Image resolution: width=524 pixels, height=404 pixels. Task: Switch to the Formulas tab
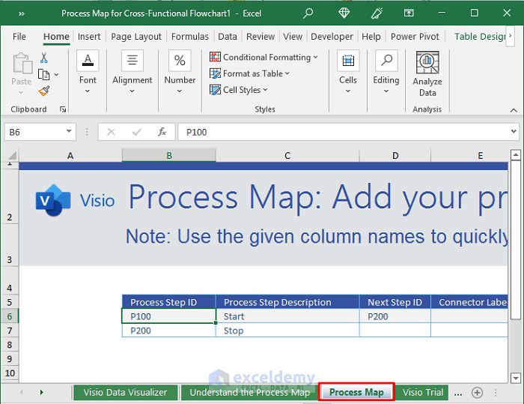click(x=190, y=36)
